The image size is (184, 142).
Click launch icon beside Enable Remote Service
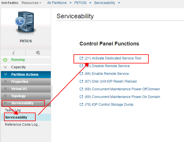coord(81,74)
